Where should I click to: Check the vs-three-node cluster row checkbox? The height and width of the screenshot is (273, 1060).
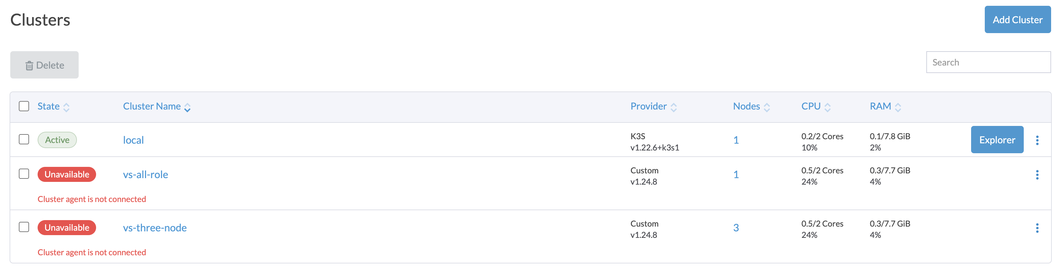[24, 227]
